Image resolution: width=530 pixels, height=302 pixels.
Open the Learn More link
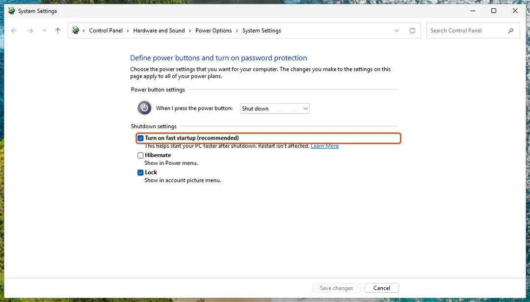click(x=324, y=146)
